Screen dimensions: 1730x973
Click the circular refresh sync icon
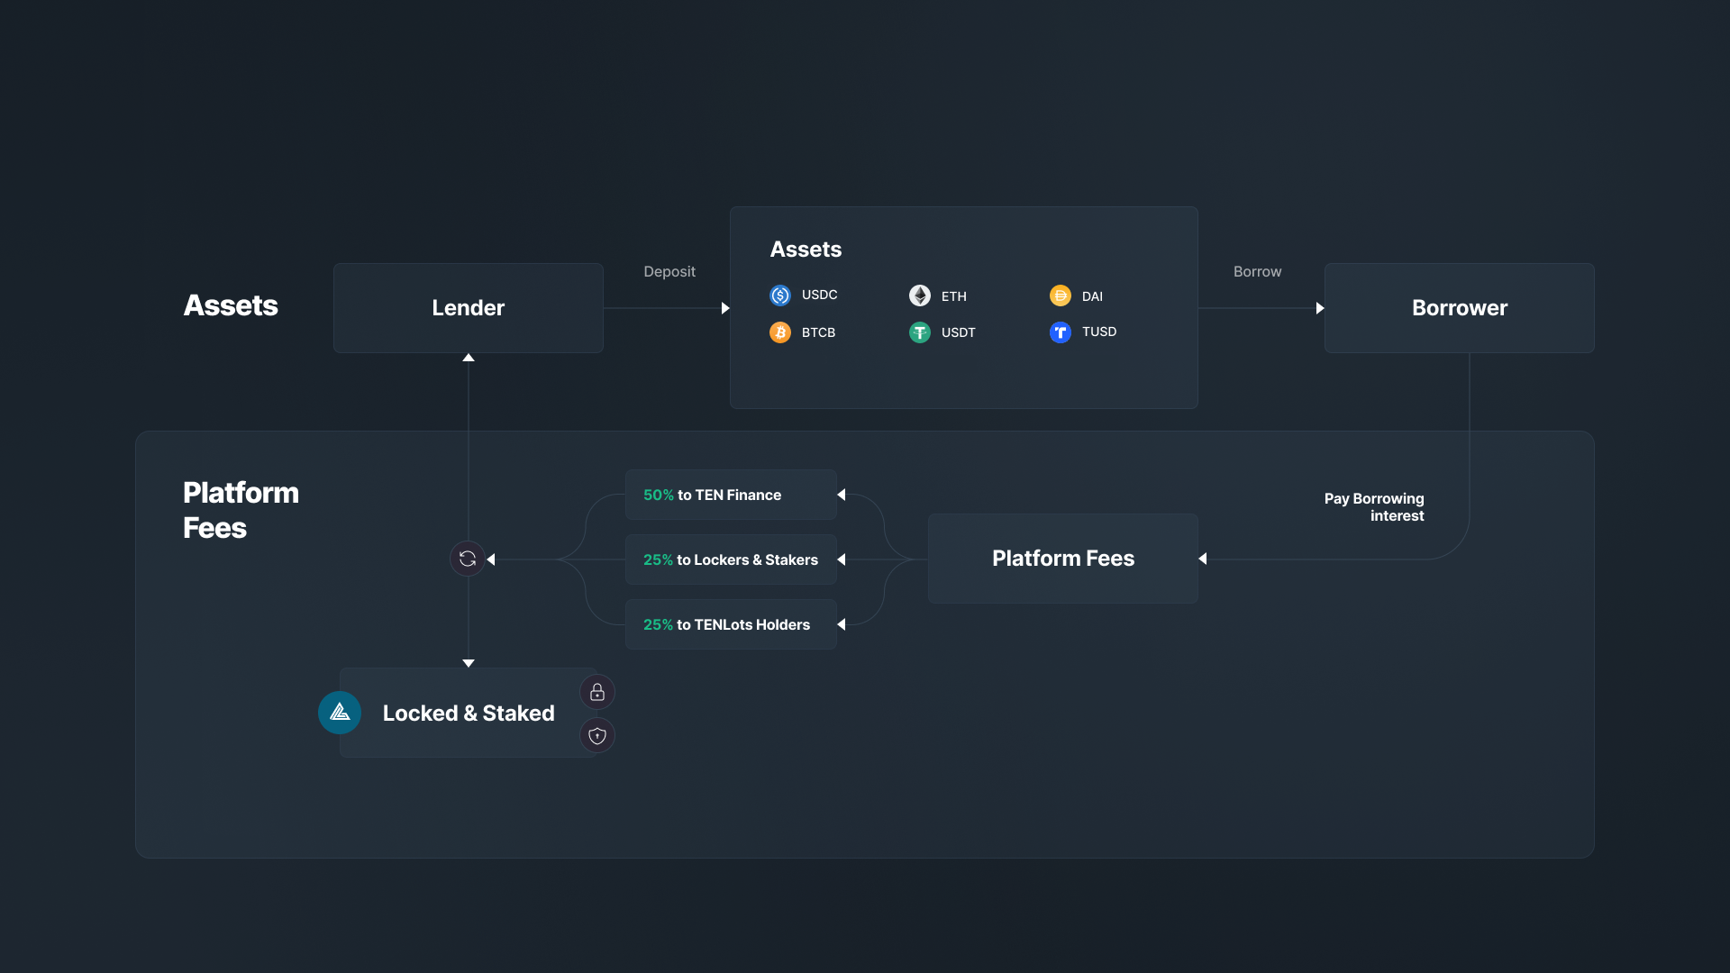[468, 559]
